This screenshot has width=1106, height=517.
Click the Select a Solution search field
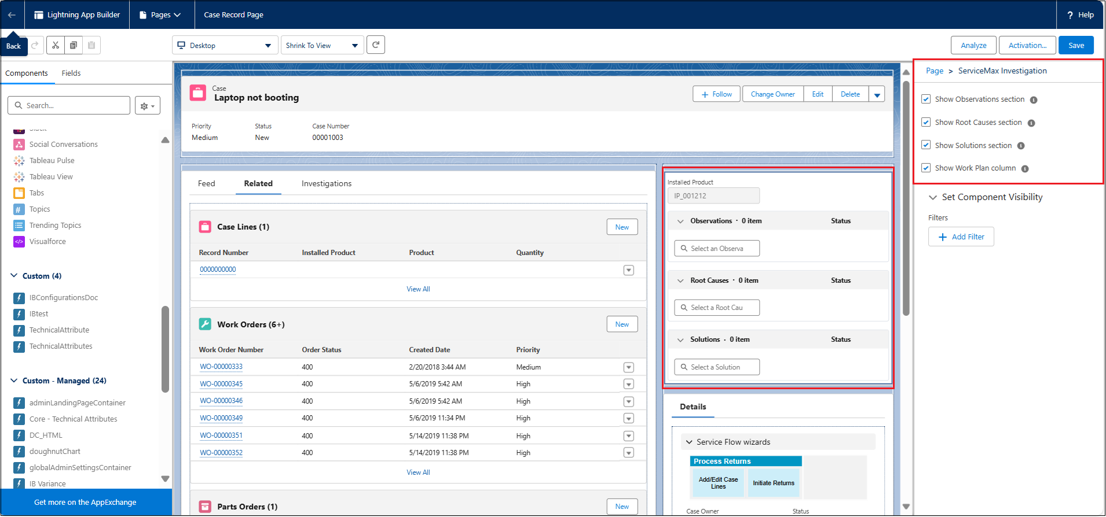point(717,367)
